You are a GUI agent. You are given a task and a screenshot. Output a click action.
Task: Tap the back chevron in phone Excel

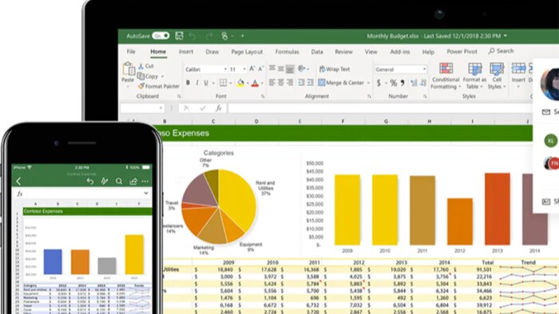point(18,182)
